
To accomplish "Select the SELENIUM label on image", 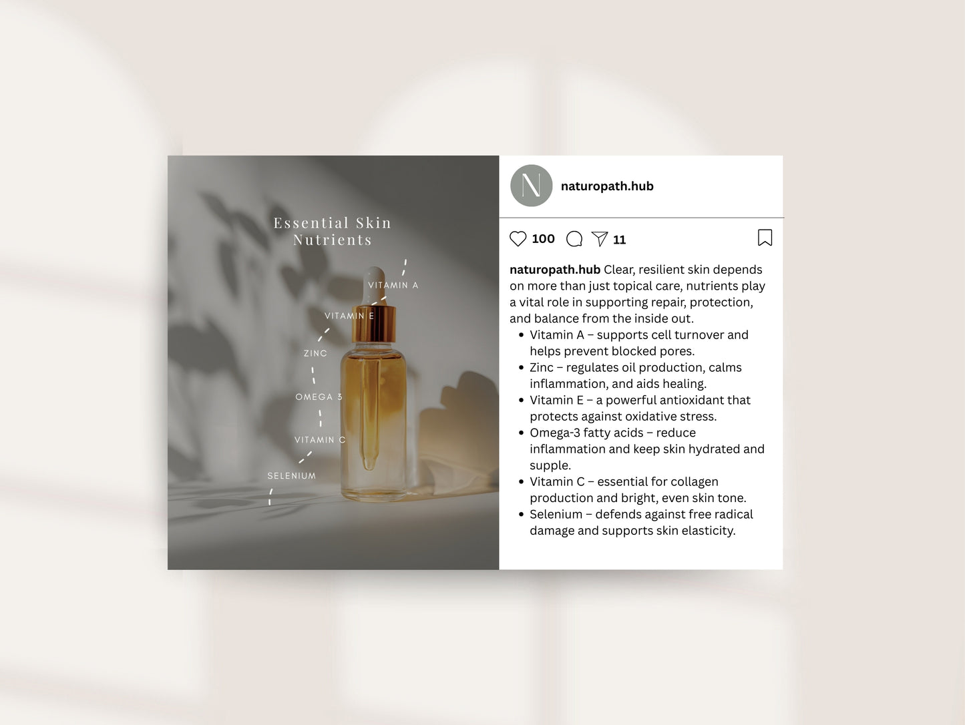I will 292,475.
